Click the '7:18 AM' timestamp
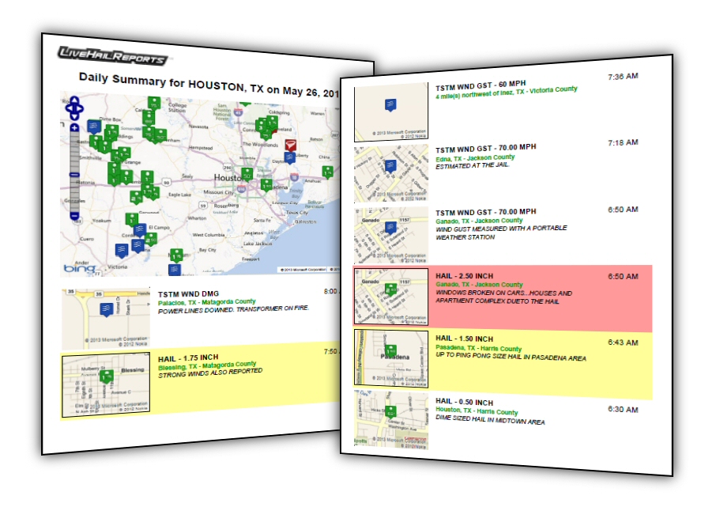 (623, 142)
